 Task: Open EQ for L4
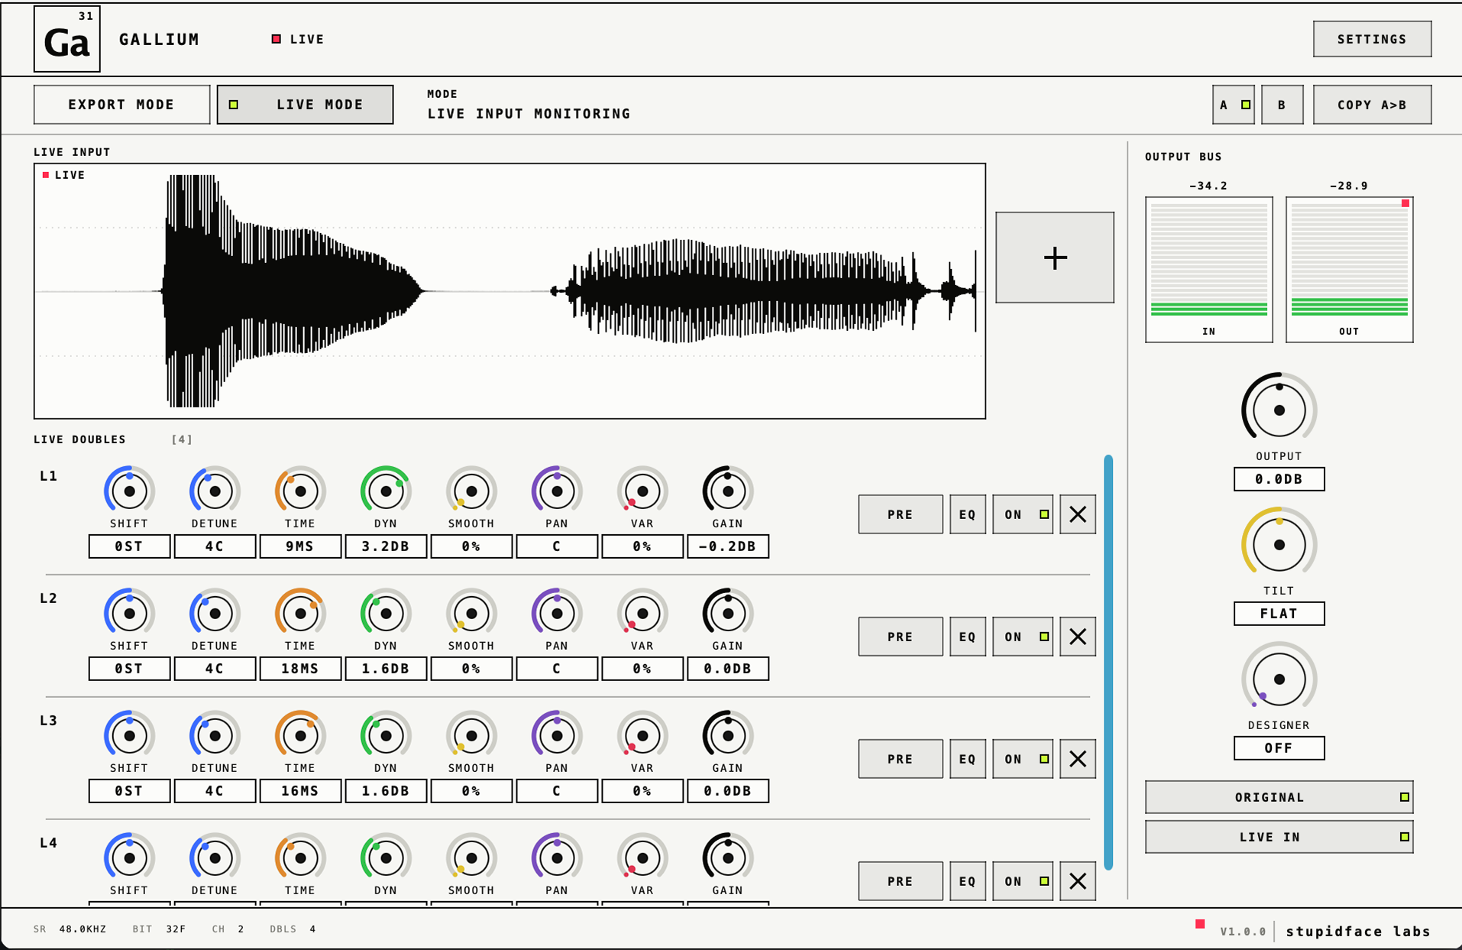968,881
